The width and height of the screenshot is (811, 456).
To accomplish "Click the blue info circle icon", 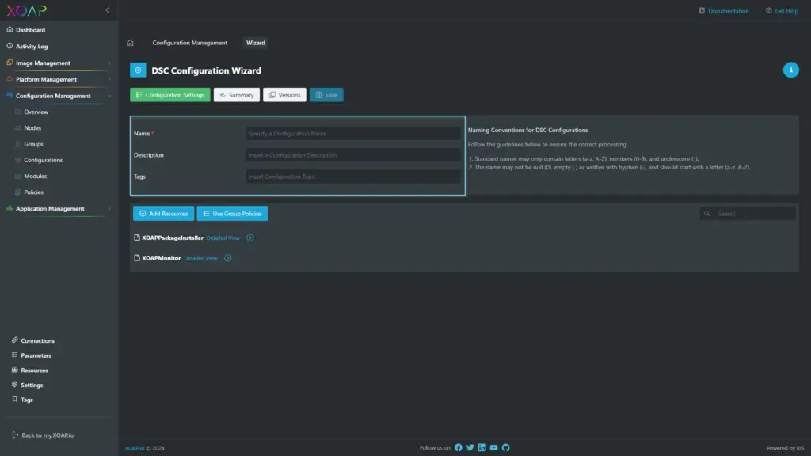I will [x=791, y=70].
